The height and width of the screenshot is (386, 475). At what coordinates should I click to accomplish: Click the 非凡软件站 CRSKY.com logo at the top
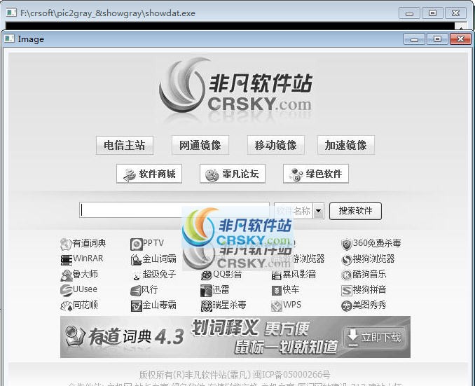[x=236, y=88]
